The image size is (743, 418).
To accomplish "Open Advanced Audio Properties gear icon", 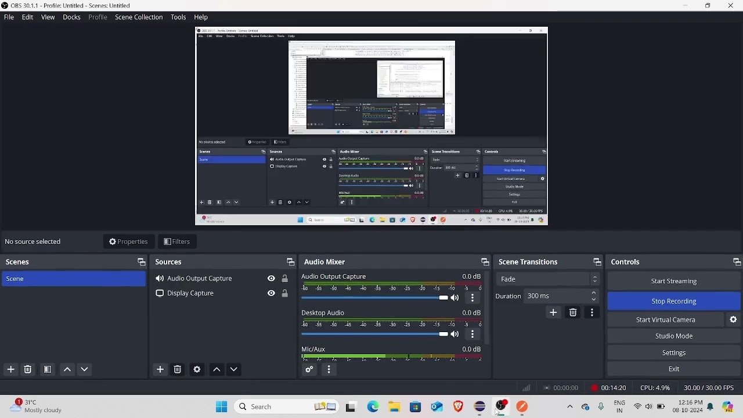I will pyautogui.click(x=309, y=369).
